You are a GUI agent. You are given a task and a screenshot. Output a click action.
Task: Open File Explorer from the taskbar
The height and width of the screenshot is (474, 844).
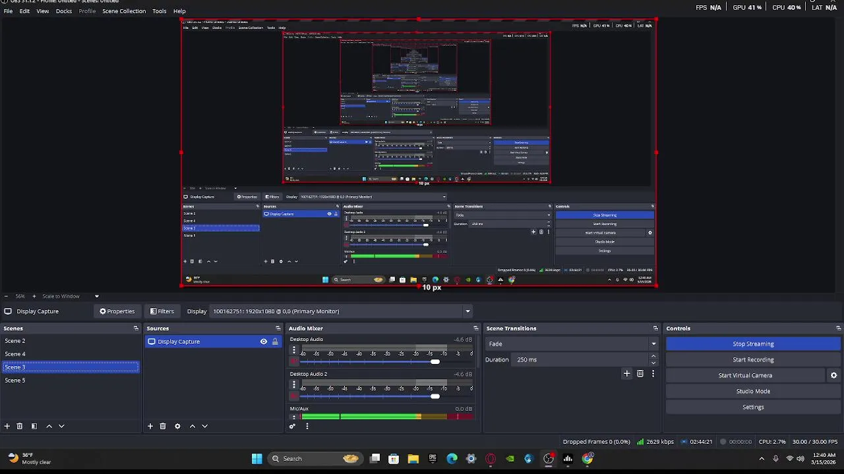pos(413,459)
